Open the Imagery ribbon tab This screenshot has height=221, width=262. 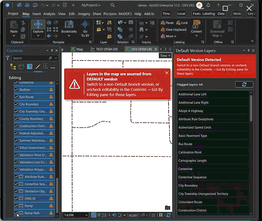point(84,14)
